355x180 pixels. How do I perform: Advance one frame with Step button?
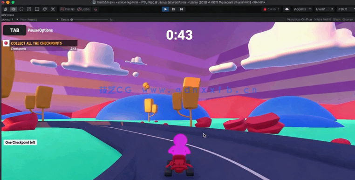click(x=181, y=9)
